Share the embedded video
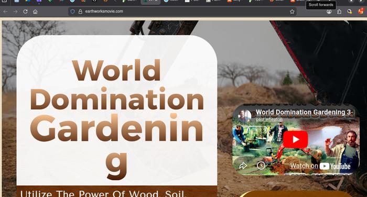The width and height of the screenshot is (367, 197). coord(243,166)
